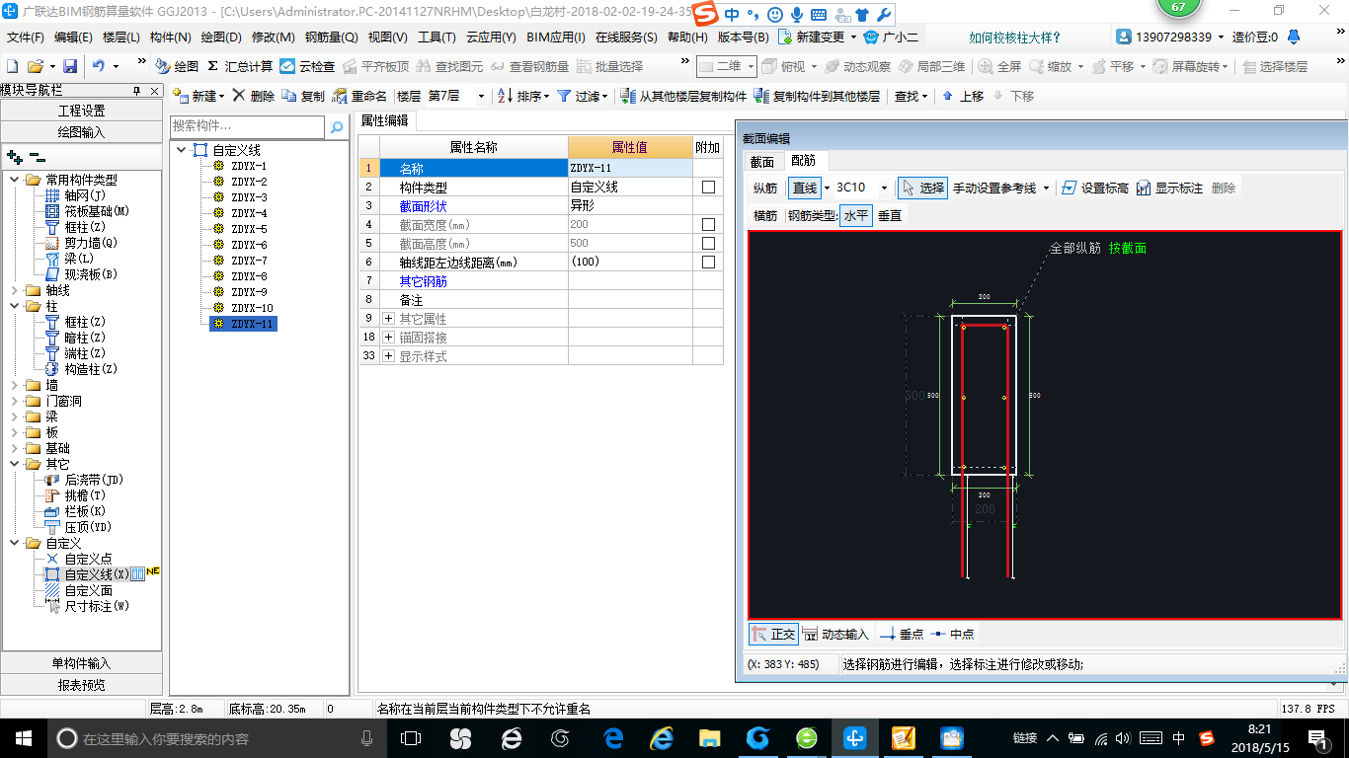
Task: Collapse the 常用构件类型 folder
Action: point(15,180)
